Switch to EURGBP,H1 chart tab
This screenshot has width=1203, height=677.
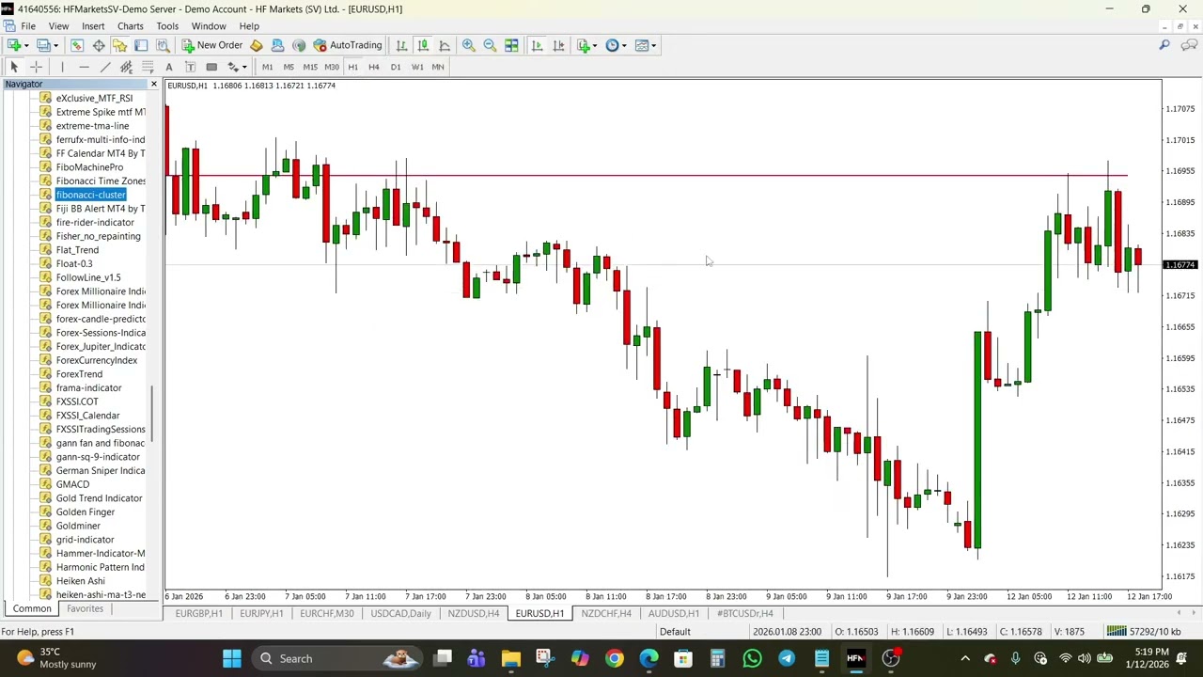199,614
